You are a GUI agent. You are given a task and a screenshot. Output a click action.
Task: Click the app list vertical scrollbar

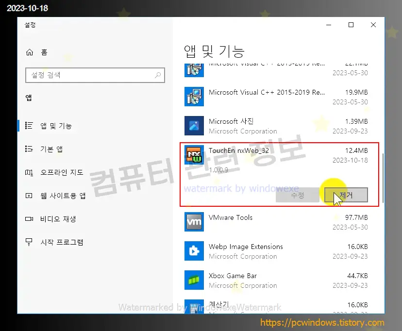click(383, 178)
